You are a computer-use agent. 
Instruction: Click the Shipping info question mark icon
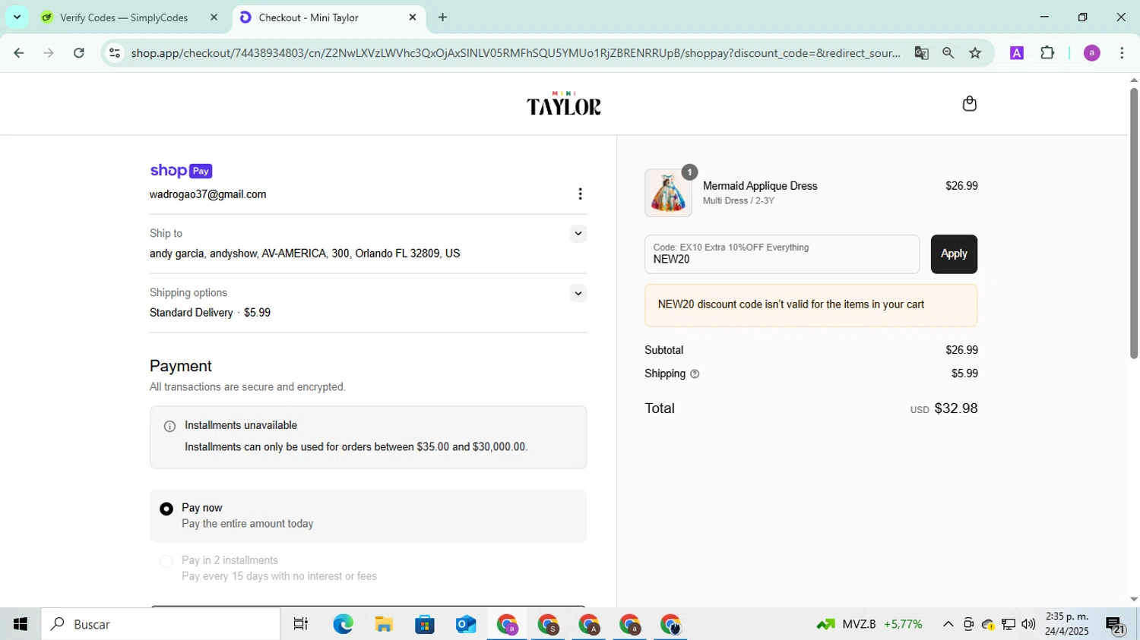click(x=695, y=374)
